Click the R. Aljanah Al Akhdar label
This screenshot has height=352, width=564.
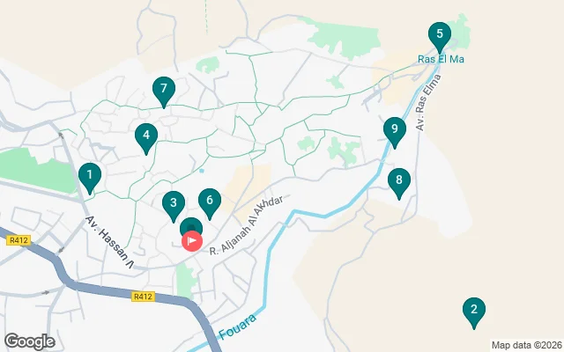coord(247,225)
